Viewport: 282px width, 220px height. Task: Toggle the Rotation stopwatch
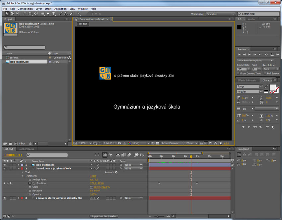click(x=30, y=191)
